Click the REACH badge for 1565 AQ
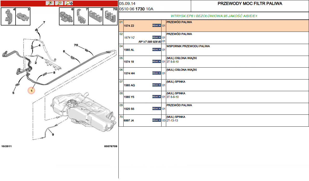The height and width of the screenshot is (181, 309). (x=157, y=85)
